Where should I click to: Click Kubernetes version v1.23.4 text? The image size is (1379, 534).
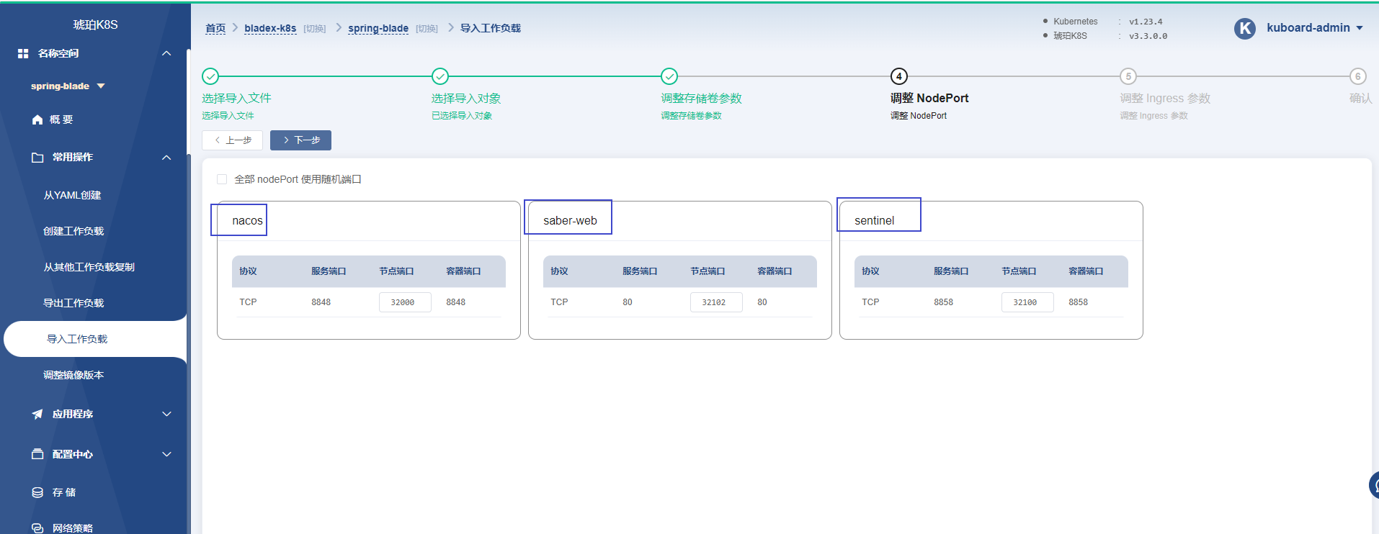[x=1146, y=22]
